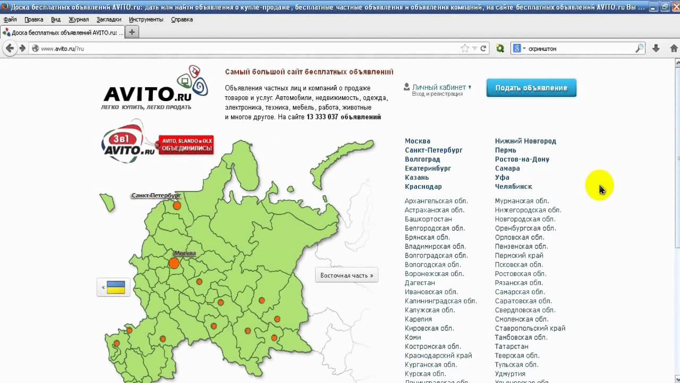
Task: Open the Уфа city link
Action: coord(502,177)
